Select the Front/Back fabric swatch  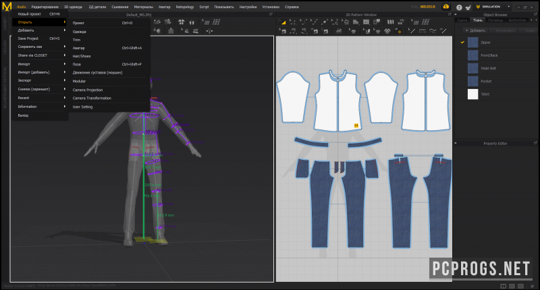[x=473, y=55]
